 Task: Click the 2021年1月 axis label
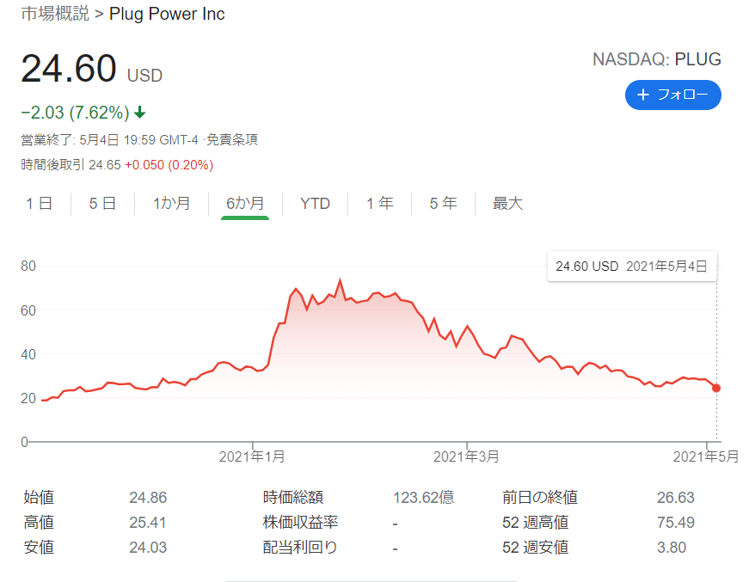point(252,456)
